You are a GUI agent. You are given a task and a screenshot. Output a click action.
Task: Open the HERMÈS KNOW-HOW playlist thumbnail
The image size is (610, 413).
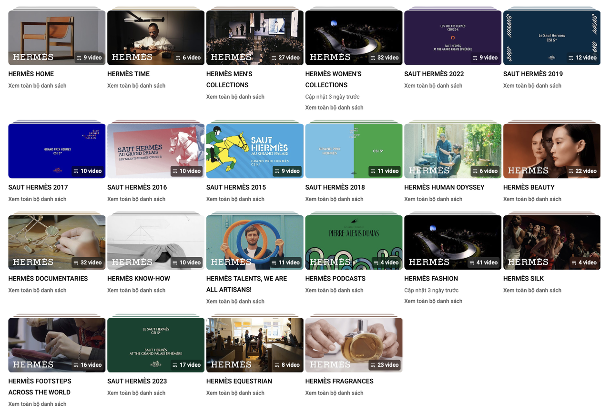pos(156,242)
